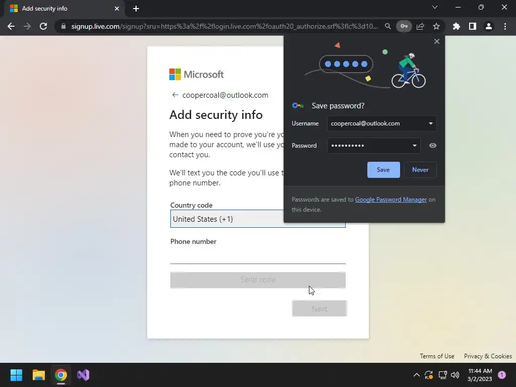This screenshot has width=516, height=387.
Task: Click the saved Password field
Action: pyautogui.click(x=373, y=146)
